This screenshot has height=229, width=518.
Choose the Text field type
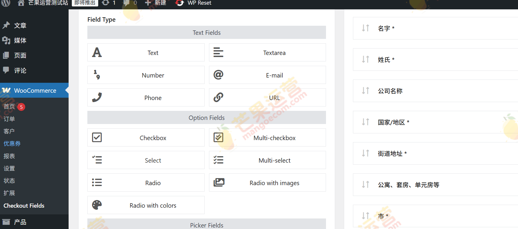click(x=146, y=52)
